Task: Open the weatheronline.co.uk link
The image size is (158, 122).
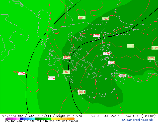Action: tap(137, 120)
